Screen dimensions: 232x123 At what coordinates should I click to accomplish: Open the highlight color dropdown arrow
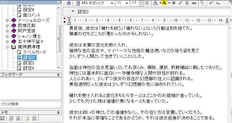169,3
